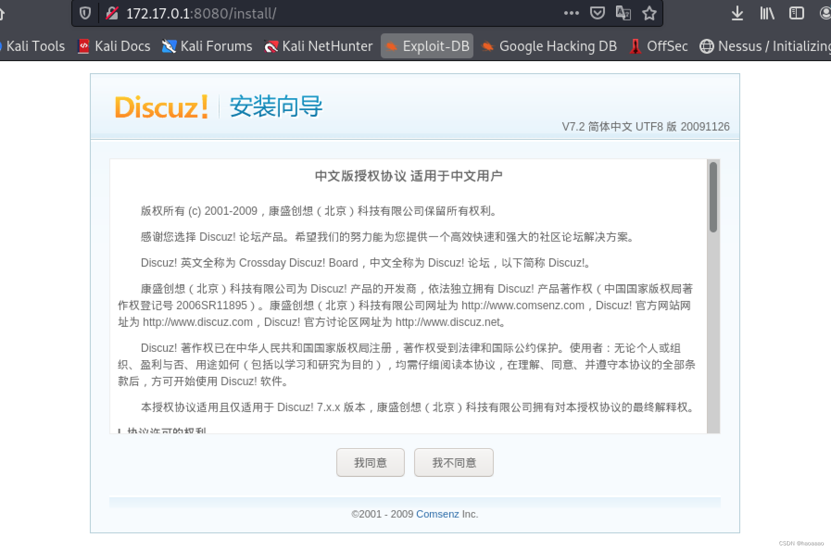
Task: Click the title 中文版授权协议 适用于中文用户
Action: click(x=409, y=176)
